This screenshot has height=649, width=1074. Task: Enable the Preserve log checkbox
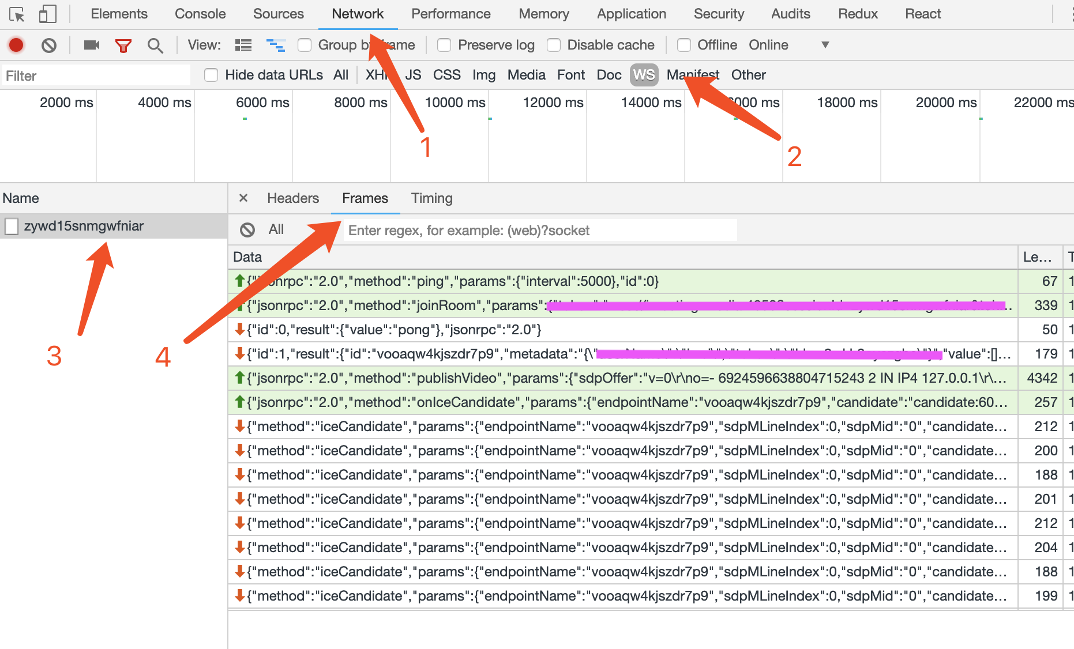[x=444, y=44]
